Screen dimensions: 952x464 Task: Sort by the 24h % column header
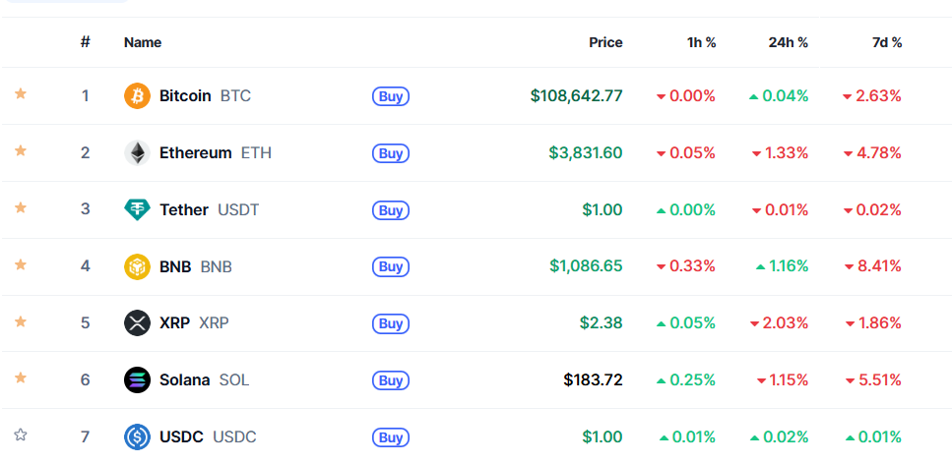(786, 42)
